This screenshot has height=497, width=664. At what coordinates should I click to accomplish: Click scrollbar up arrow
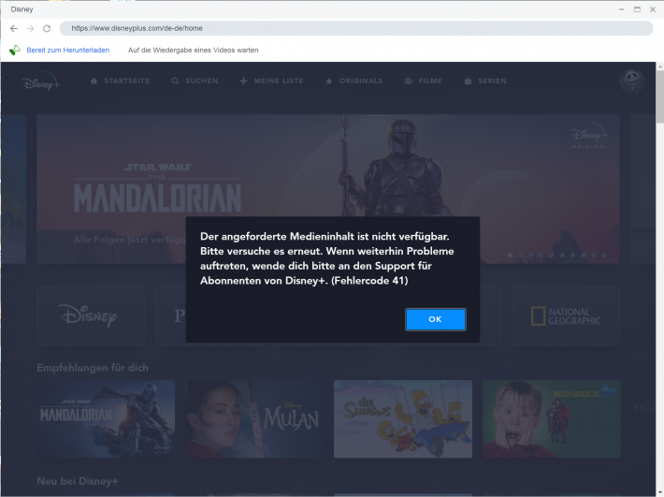click(659, 66)
